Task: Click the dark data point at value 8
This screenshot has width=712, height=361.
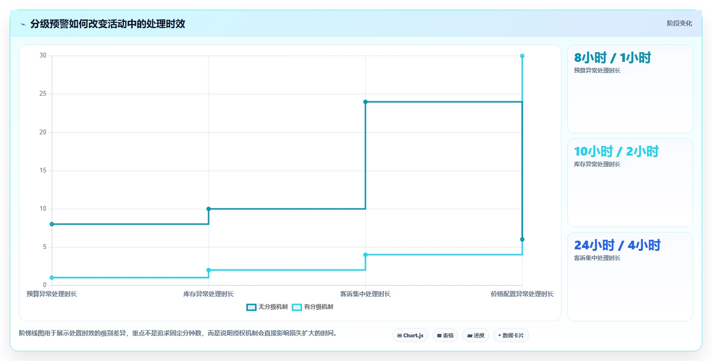Action: 52,224
